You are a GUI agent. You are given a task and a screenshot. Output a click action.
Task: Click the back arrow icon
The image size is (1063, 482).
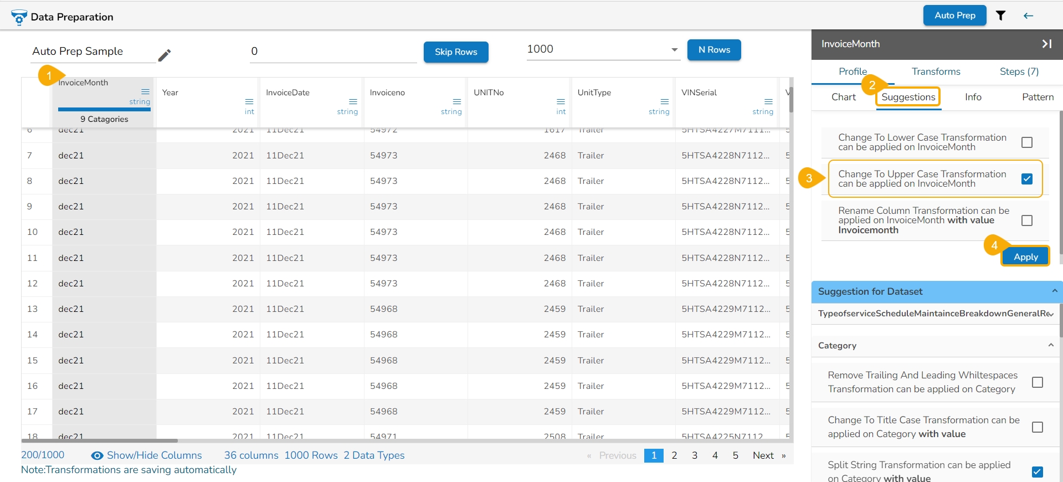pos(1028,16)
